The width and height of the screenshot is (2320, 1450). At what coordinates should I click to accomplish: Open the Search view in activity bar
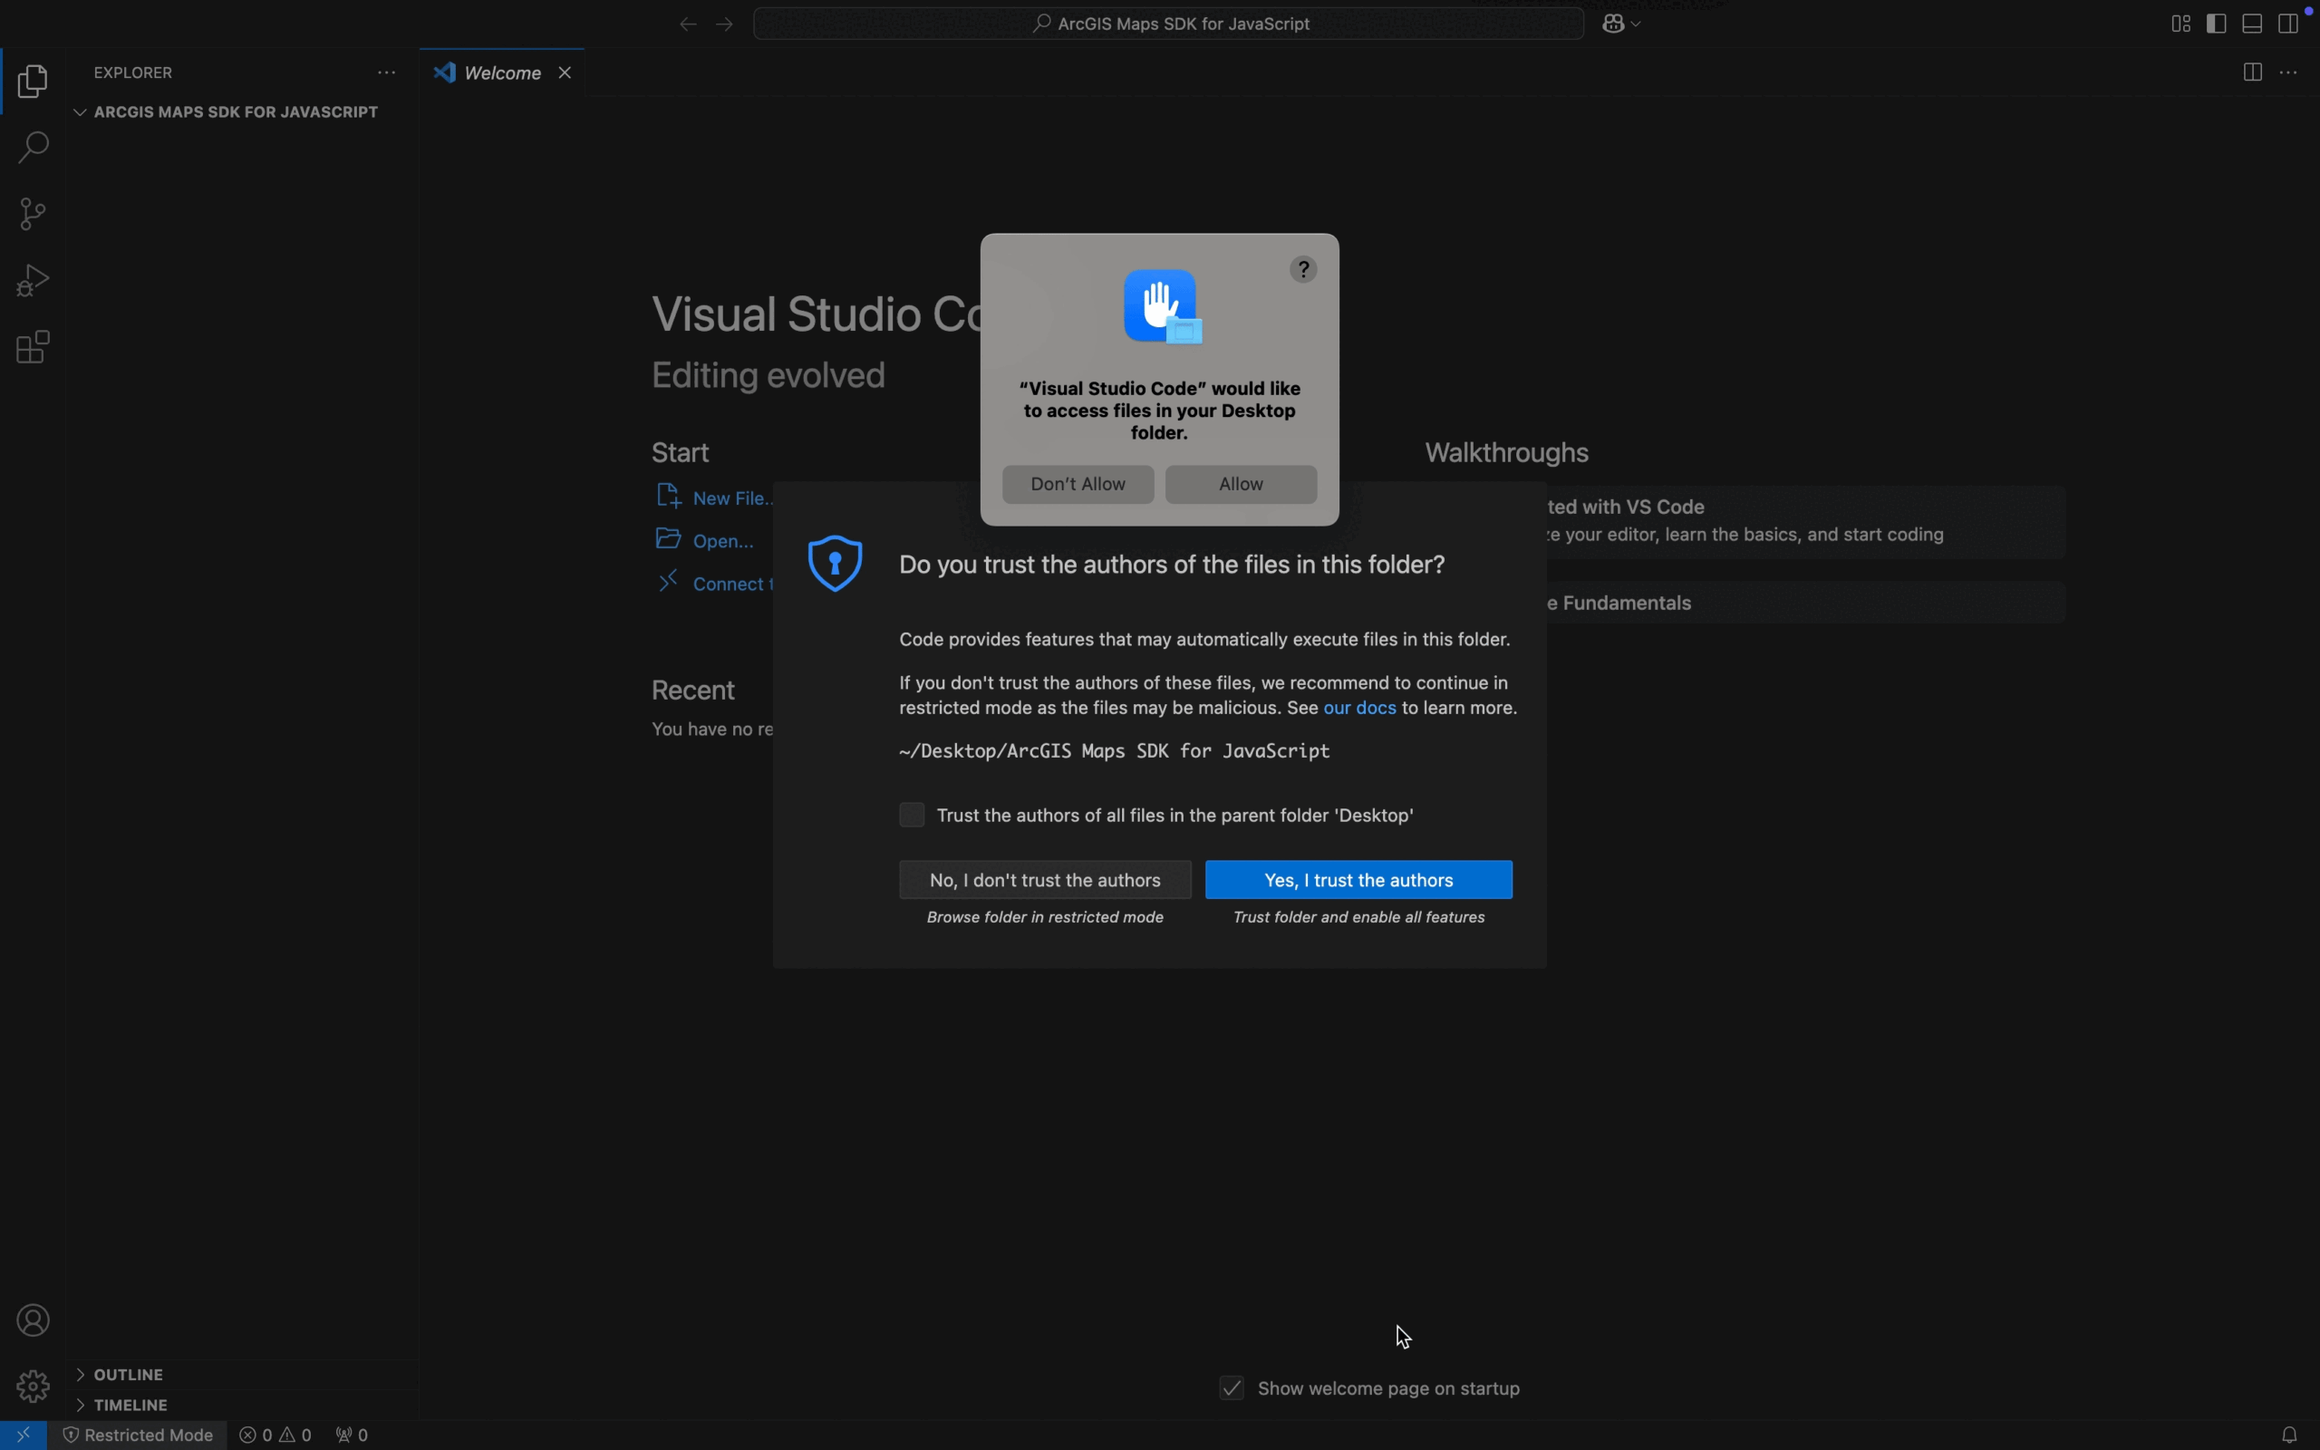[x=34, y=149]
